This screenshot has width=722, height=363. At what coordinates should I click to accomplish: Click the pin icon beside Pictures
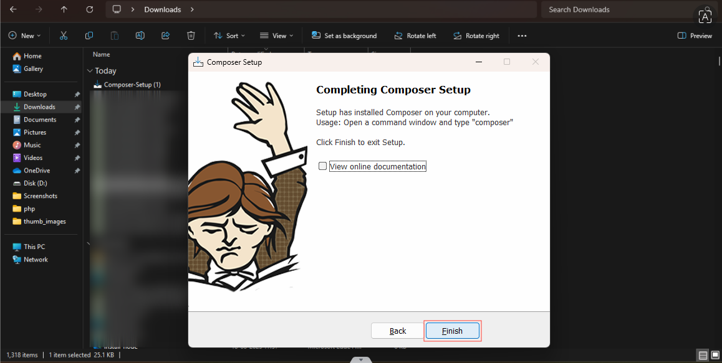(77, 133)
